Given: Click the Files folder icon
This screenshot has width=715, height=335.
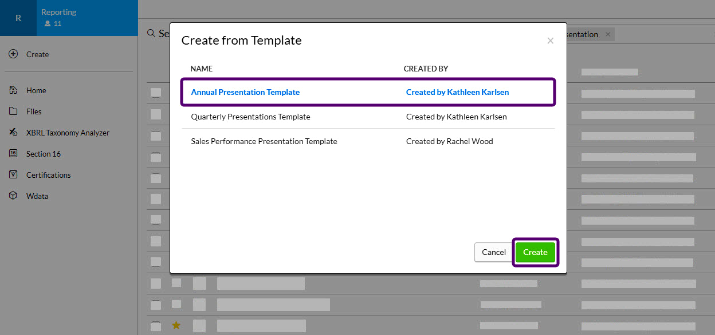Looking at the screenshot, I should (x=13, y=111).
